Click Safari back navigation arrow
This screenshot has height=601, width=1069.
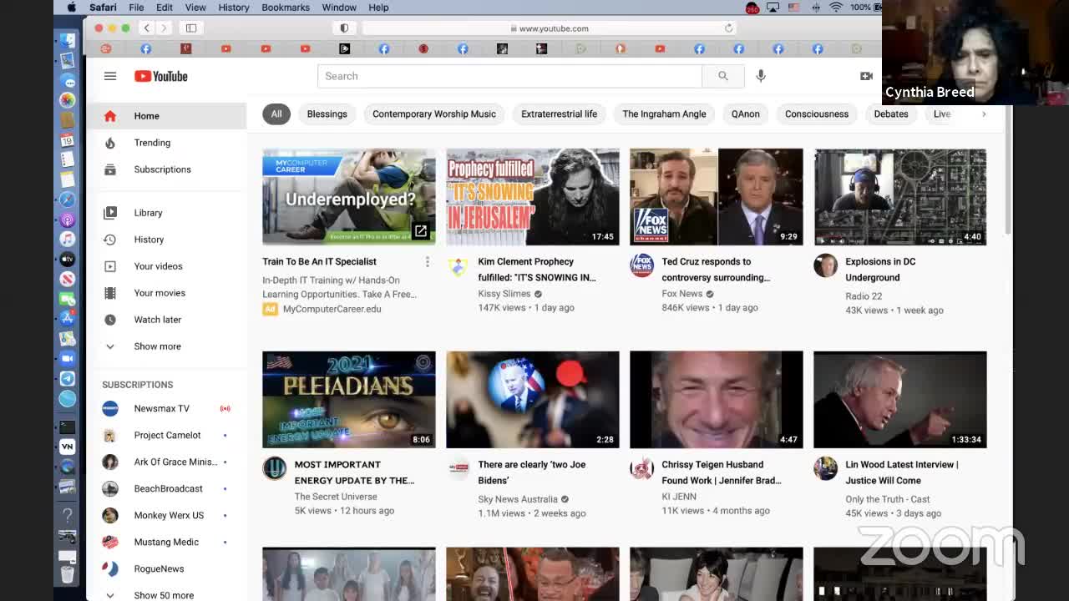coord(146,28)
